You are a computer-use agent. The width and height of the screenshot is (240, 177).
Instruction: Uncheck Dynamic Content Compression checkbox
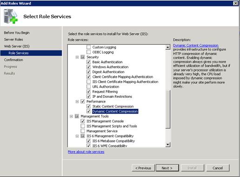pyautogui.click(x=88, y=111)
